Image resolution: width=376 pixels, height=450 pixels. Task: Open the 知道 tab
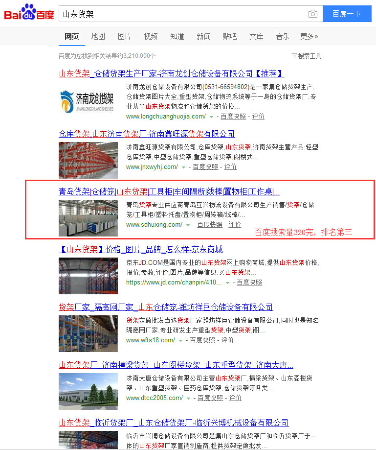[x=177, y=36]
